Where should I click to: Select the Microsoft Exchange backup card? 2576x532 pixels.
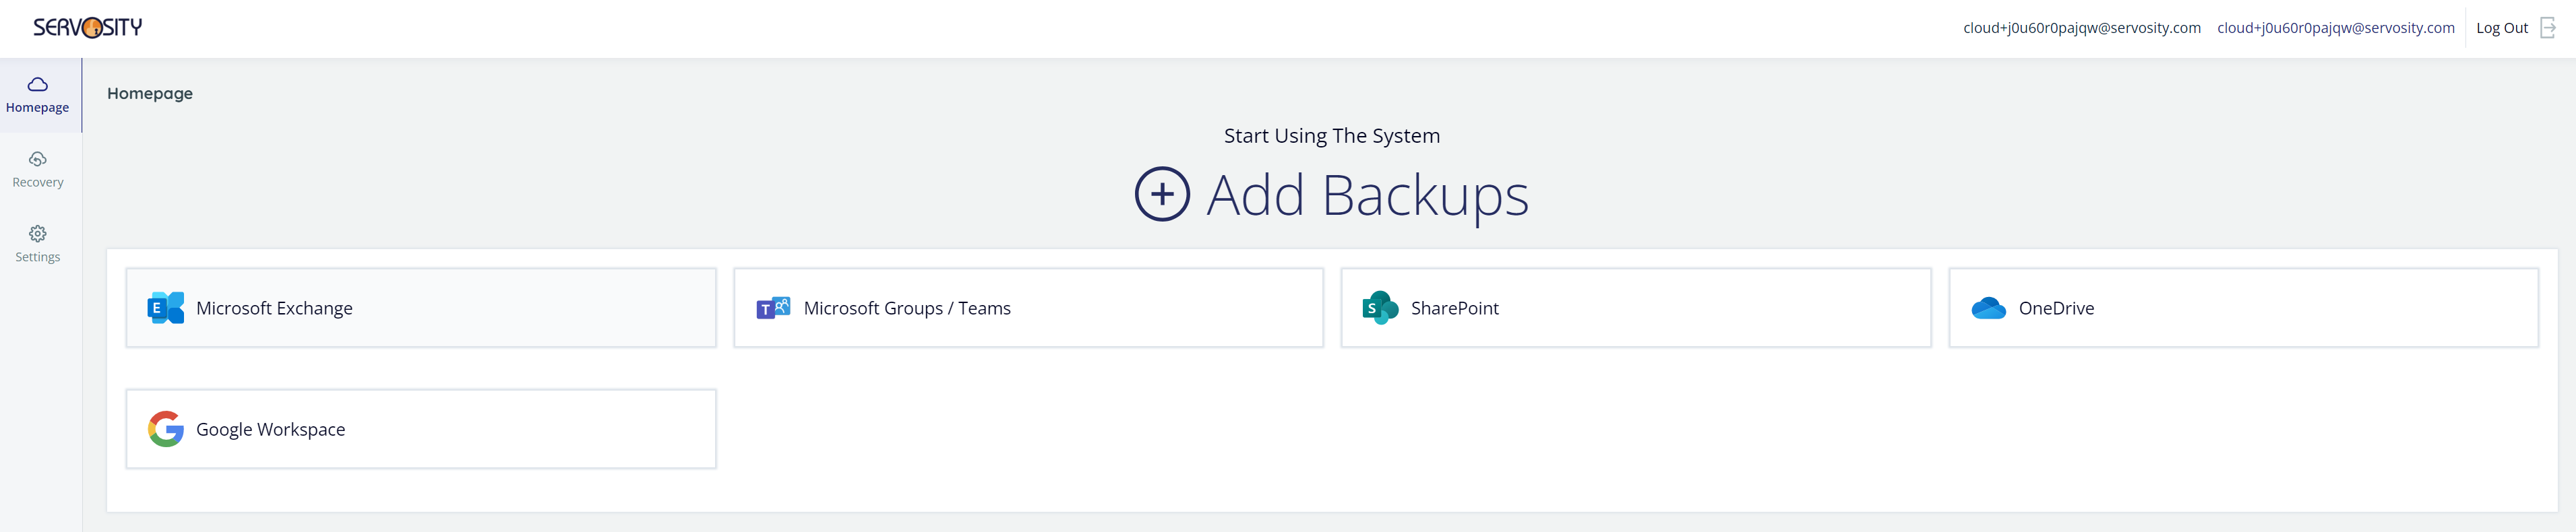pos(421,308)
